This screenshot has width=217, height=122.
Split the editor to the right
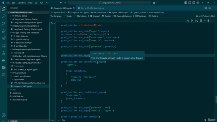tap(210, 8)
